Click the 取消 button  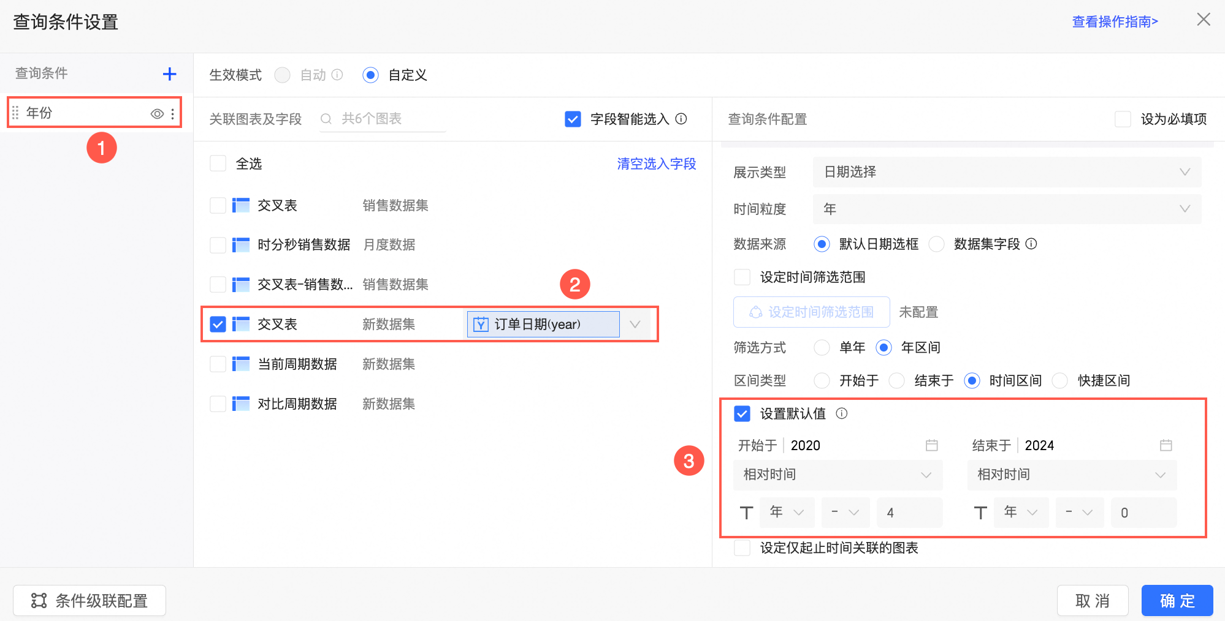[1093, 601]
